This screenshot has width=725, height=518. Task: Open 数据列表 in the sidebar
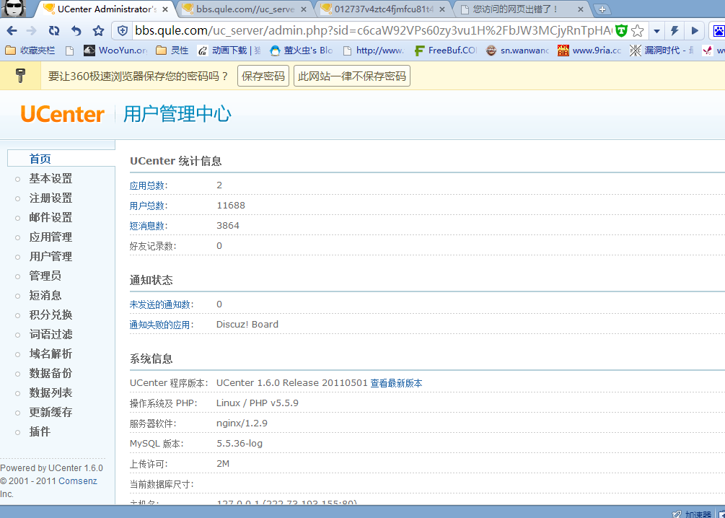51,392
